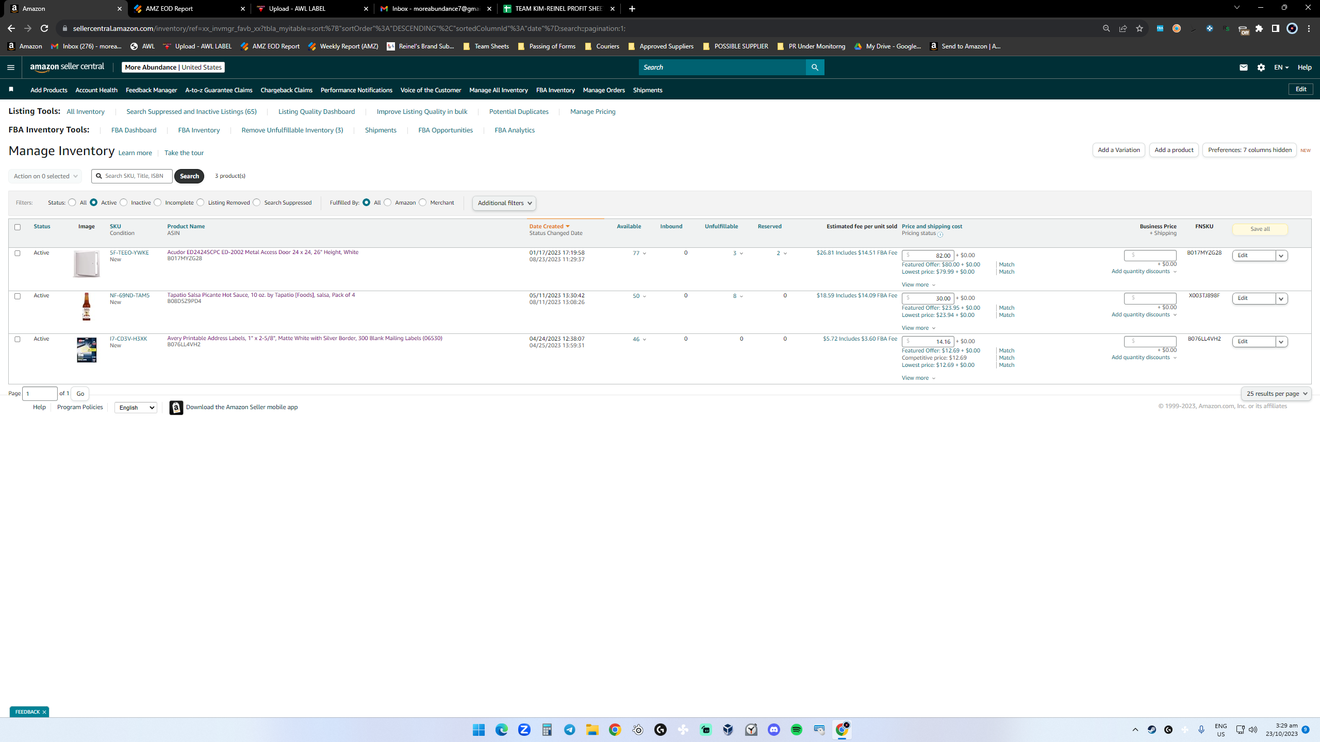
Task: Select the Inactive status radio button
Action: [x=124, y=203]
